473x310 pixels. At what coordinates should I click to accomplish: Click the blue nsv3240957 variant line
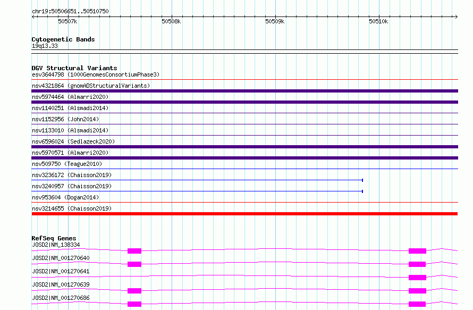coord(197,191)
